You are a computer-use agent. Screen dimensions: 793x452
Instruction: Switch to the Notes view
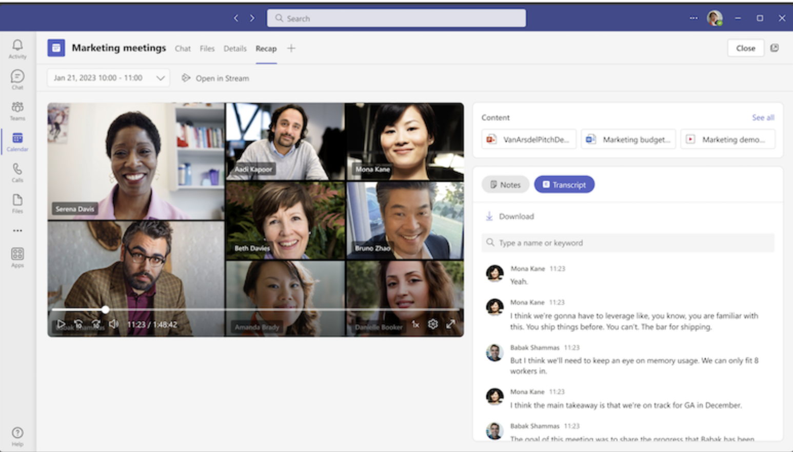505,184
